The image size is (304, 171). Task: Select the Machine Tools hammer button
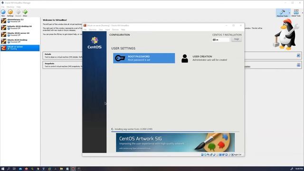click(x=282, y=13)
